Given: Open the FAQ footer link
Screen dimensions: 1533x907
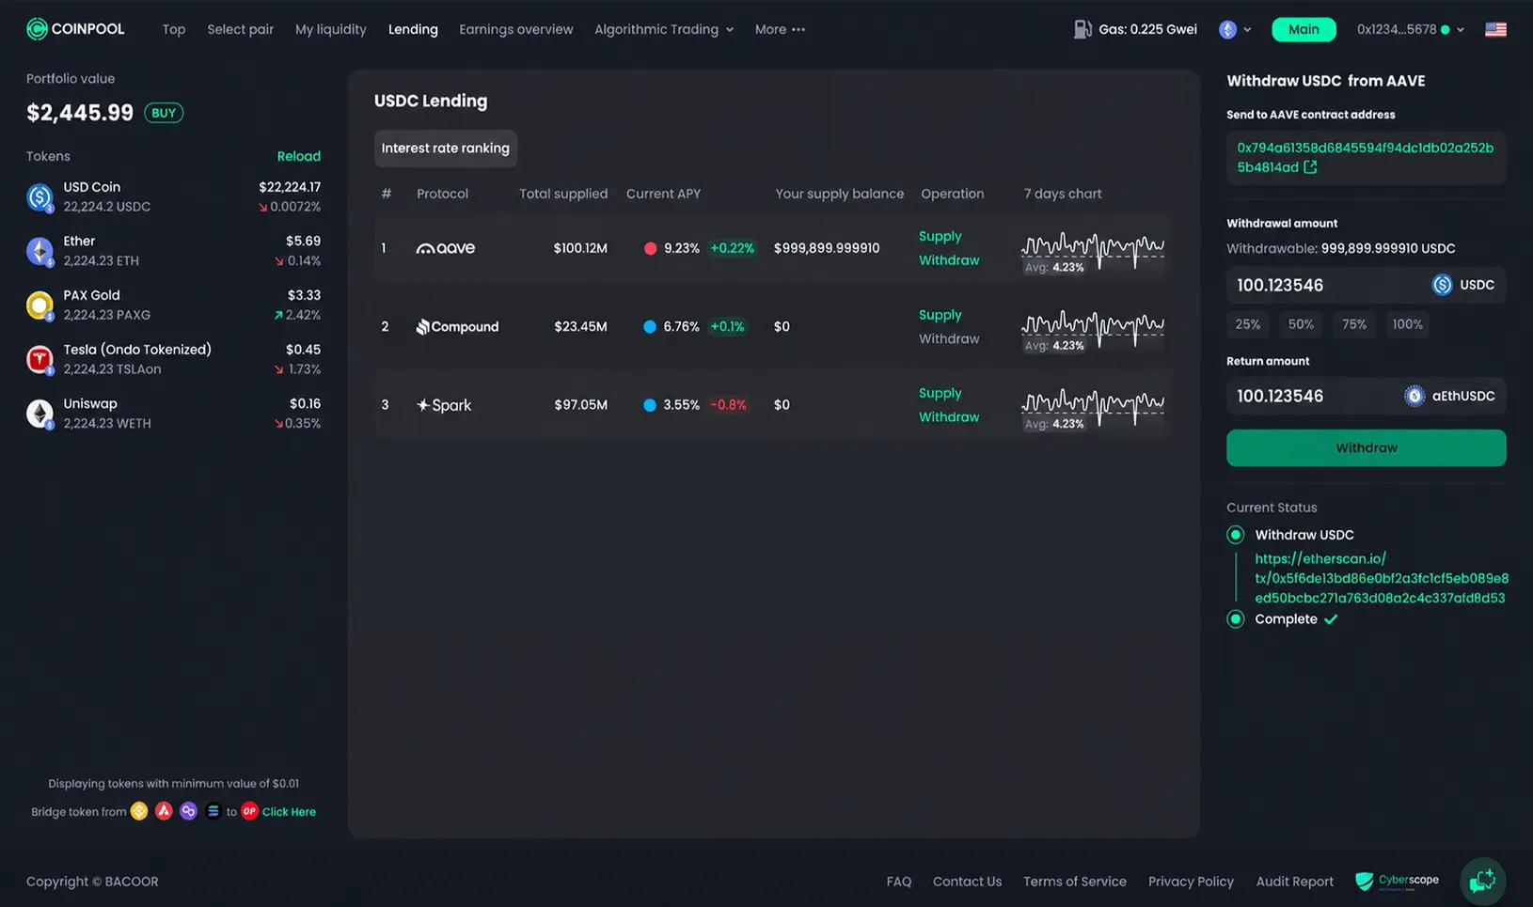Looking at the screenshot, I should click(x=899, y=882).
